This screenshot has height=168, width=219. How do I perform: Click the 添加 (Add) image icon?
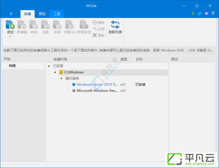point(10,25)
